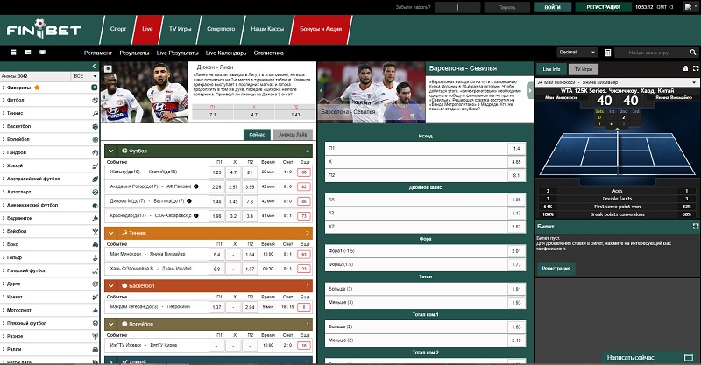The height and width of the screenshot is (365, 701).
Task: Toggle the lock icon in live panel
Action: [x=685, y=68]
